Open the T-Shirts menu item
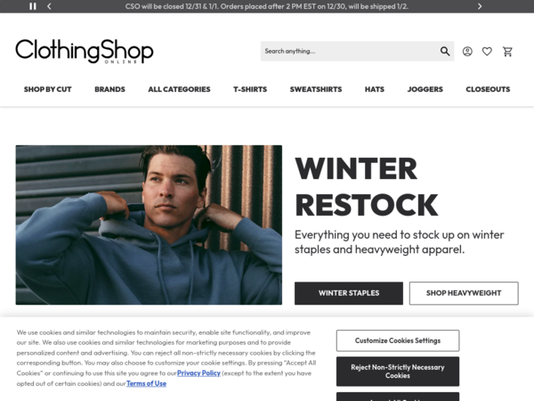The image size is (534, 401). 250,89
